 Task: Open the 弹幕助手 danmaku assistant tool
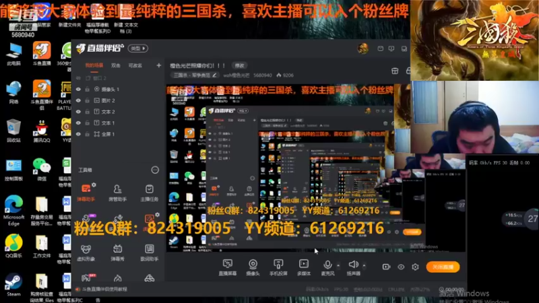(86, 193)
